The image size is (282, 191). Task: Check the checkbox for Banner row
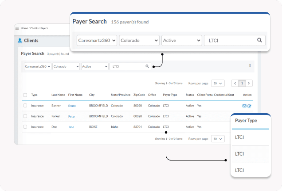click(x=25, y=106)
